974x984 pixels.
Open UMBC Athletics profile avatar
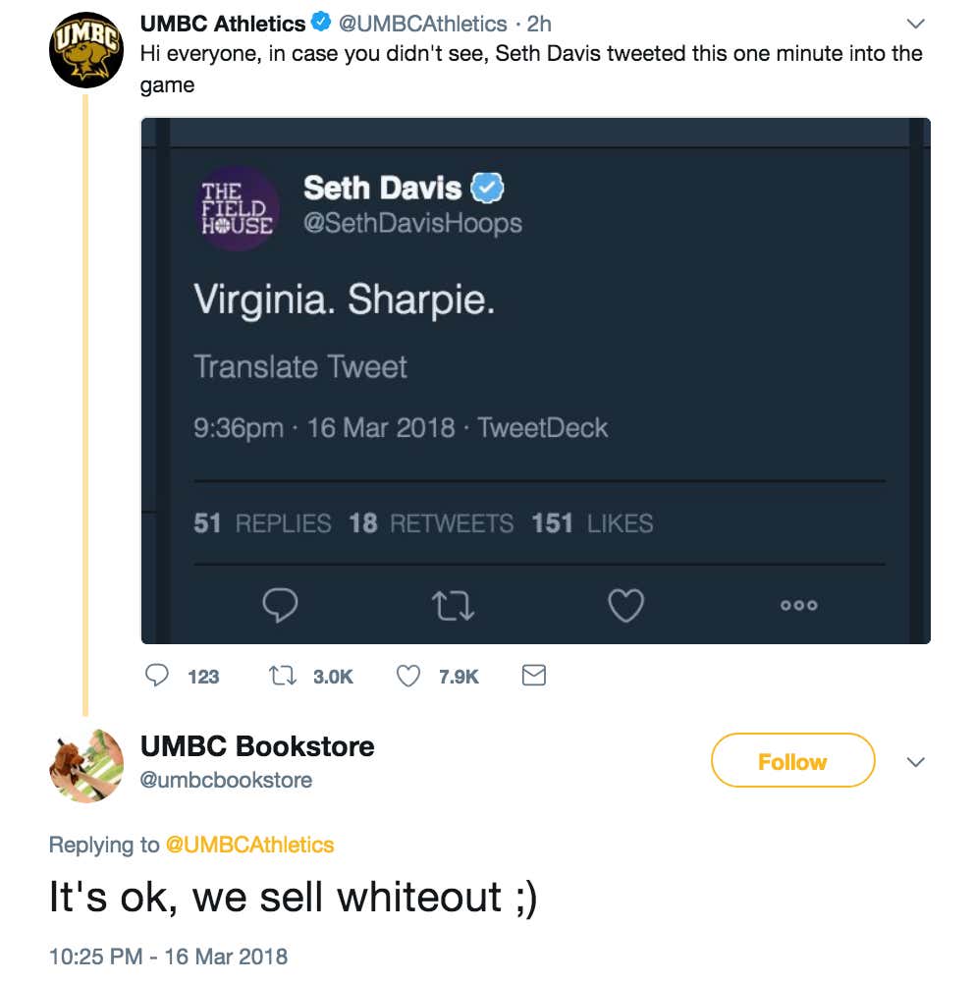click(x=85, y=49)
